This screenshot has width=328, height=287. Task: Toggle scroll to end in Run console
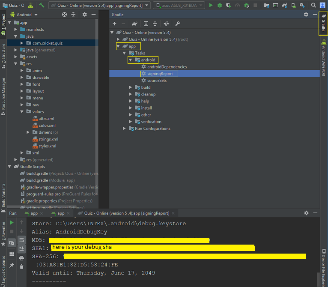pos(21,249)
